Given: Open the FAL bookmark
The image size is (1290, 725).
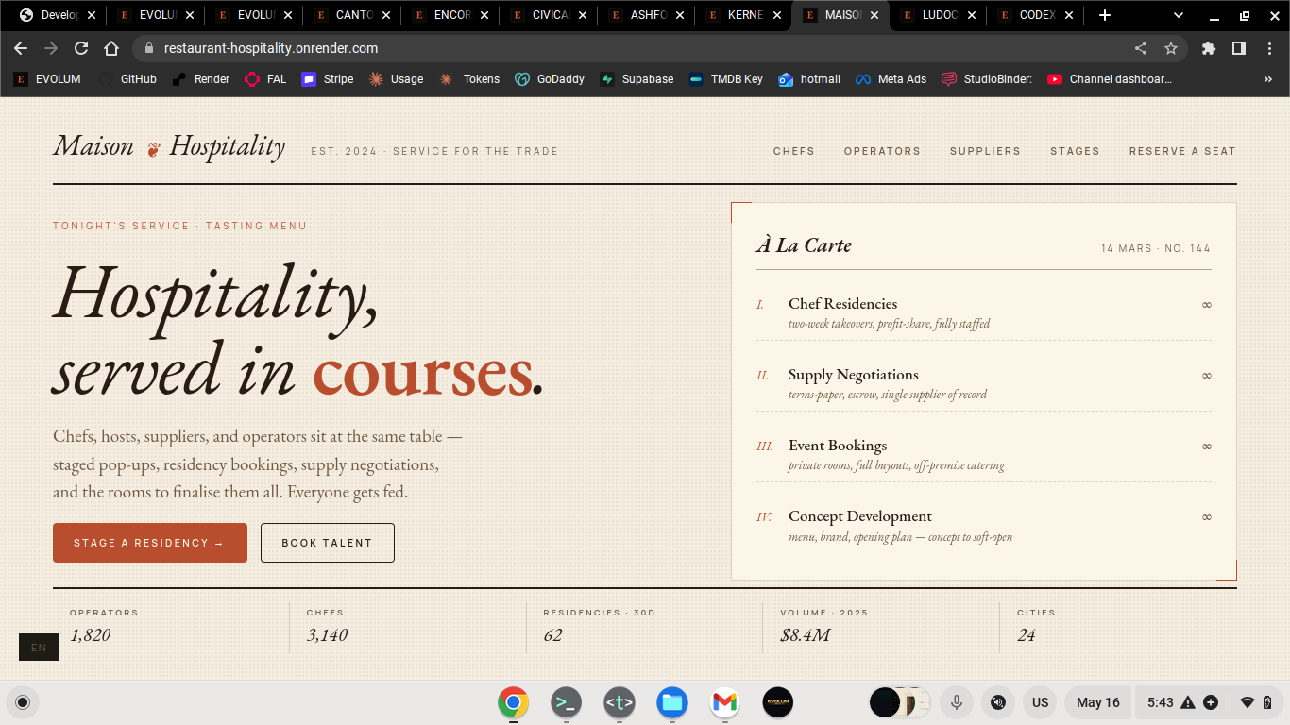Looking at the screenshot, I should point(265,79).
